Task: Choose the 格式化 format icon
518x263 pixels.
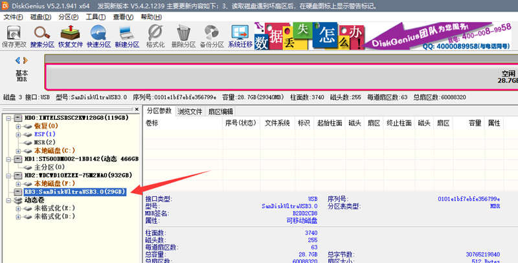Action: pos(155,36)
